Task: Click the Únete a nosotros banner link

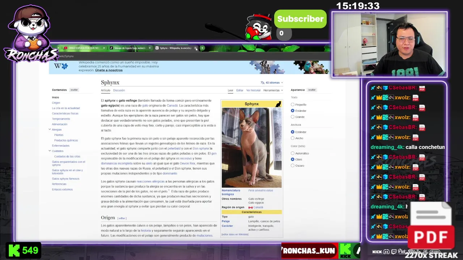Action: (109, 70)
